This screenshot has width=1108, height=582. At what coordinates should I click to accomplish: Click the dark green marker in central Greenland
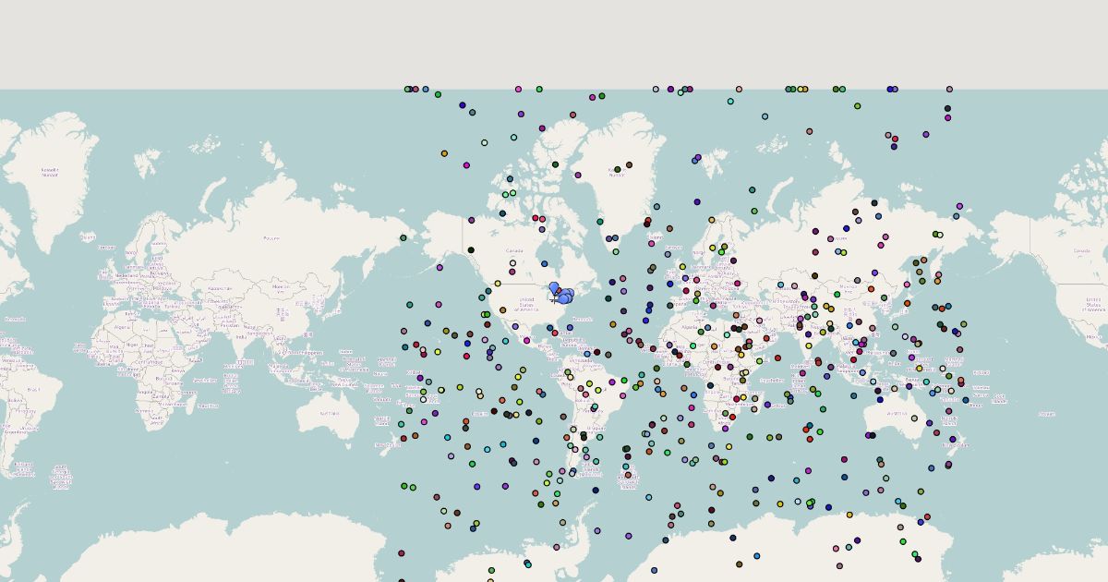(x=618, y=169)
